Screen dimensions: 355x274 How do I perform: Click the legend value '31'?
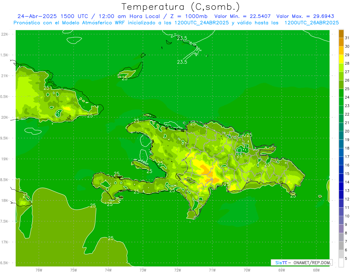pyautogui.click(x=347, y=38)
